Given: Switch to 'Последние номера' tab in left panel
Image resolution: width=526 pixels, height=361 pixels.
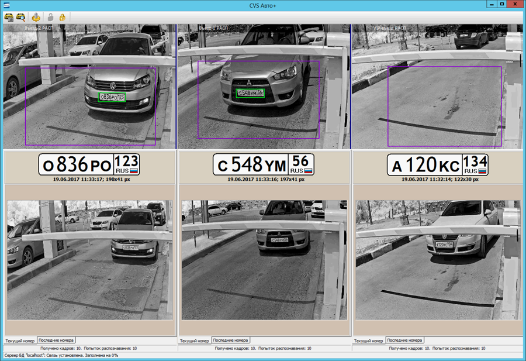Looking at the screenshot, I should [56, 340].
